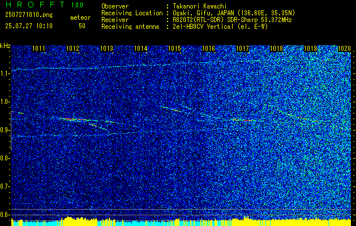356x226 pixels.
Task: Select the file name 2507271010.png
Action: coord(29,15)
